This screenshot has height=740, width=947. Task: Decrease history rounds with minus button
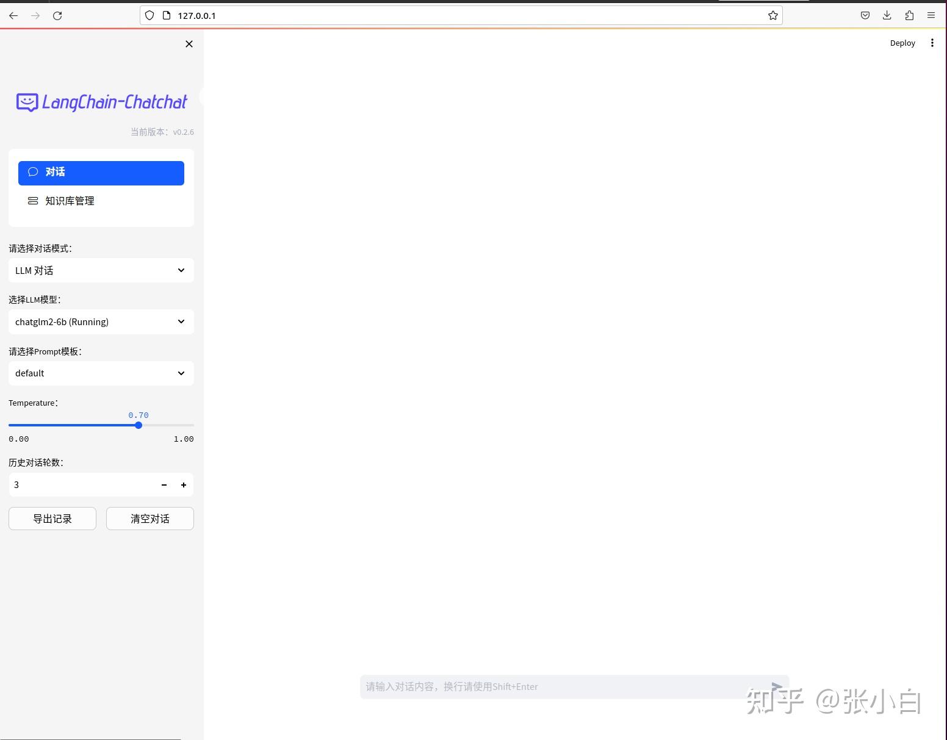click(164, 485)
